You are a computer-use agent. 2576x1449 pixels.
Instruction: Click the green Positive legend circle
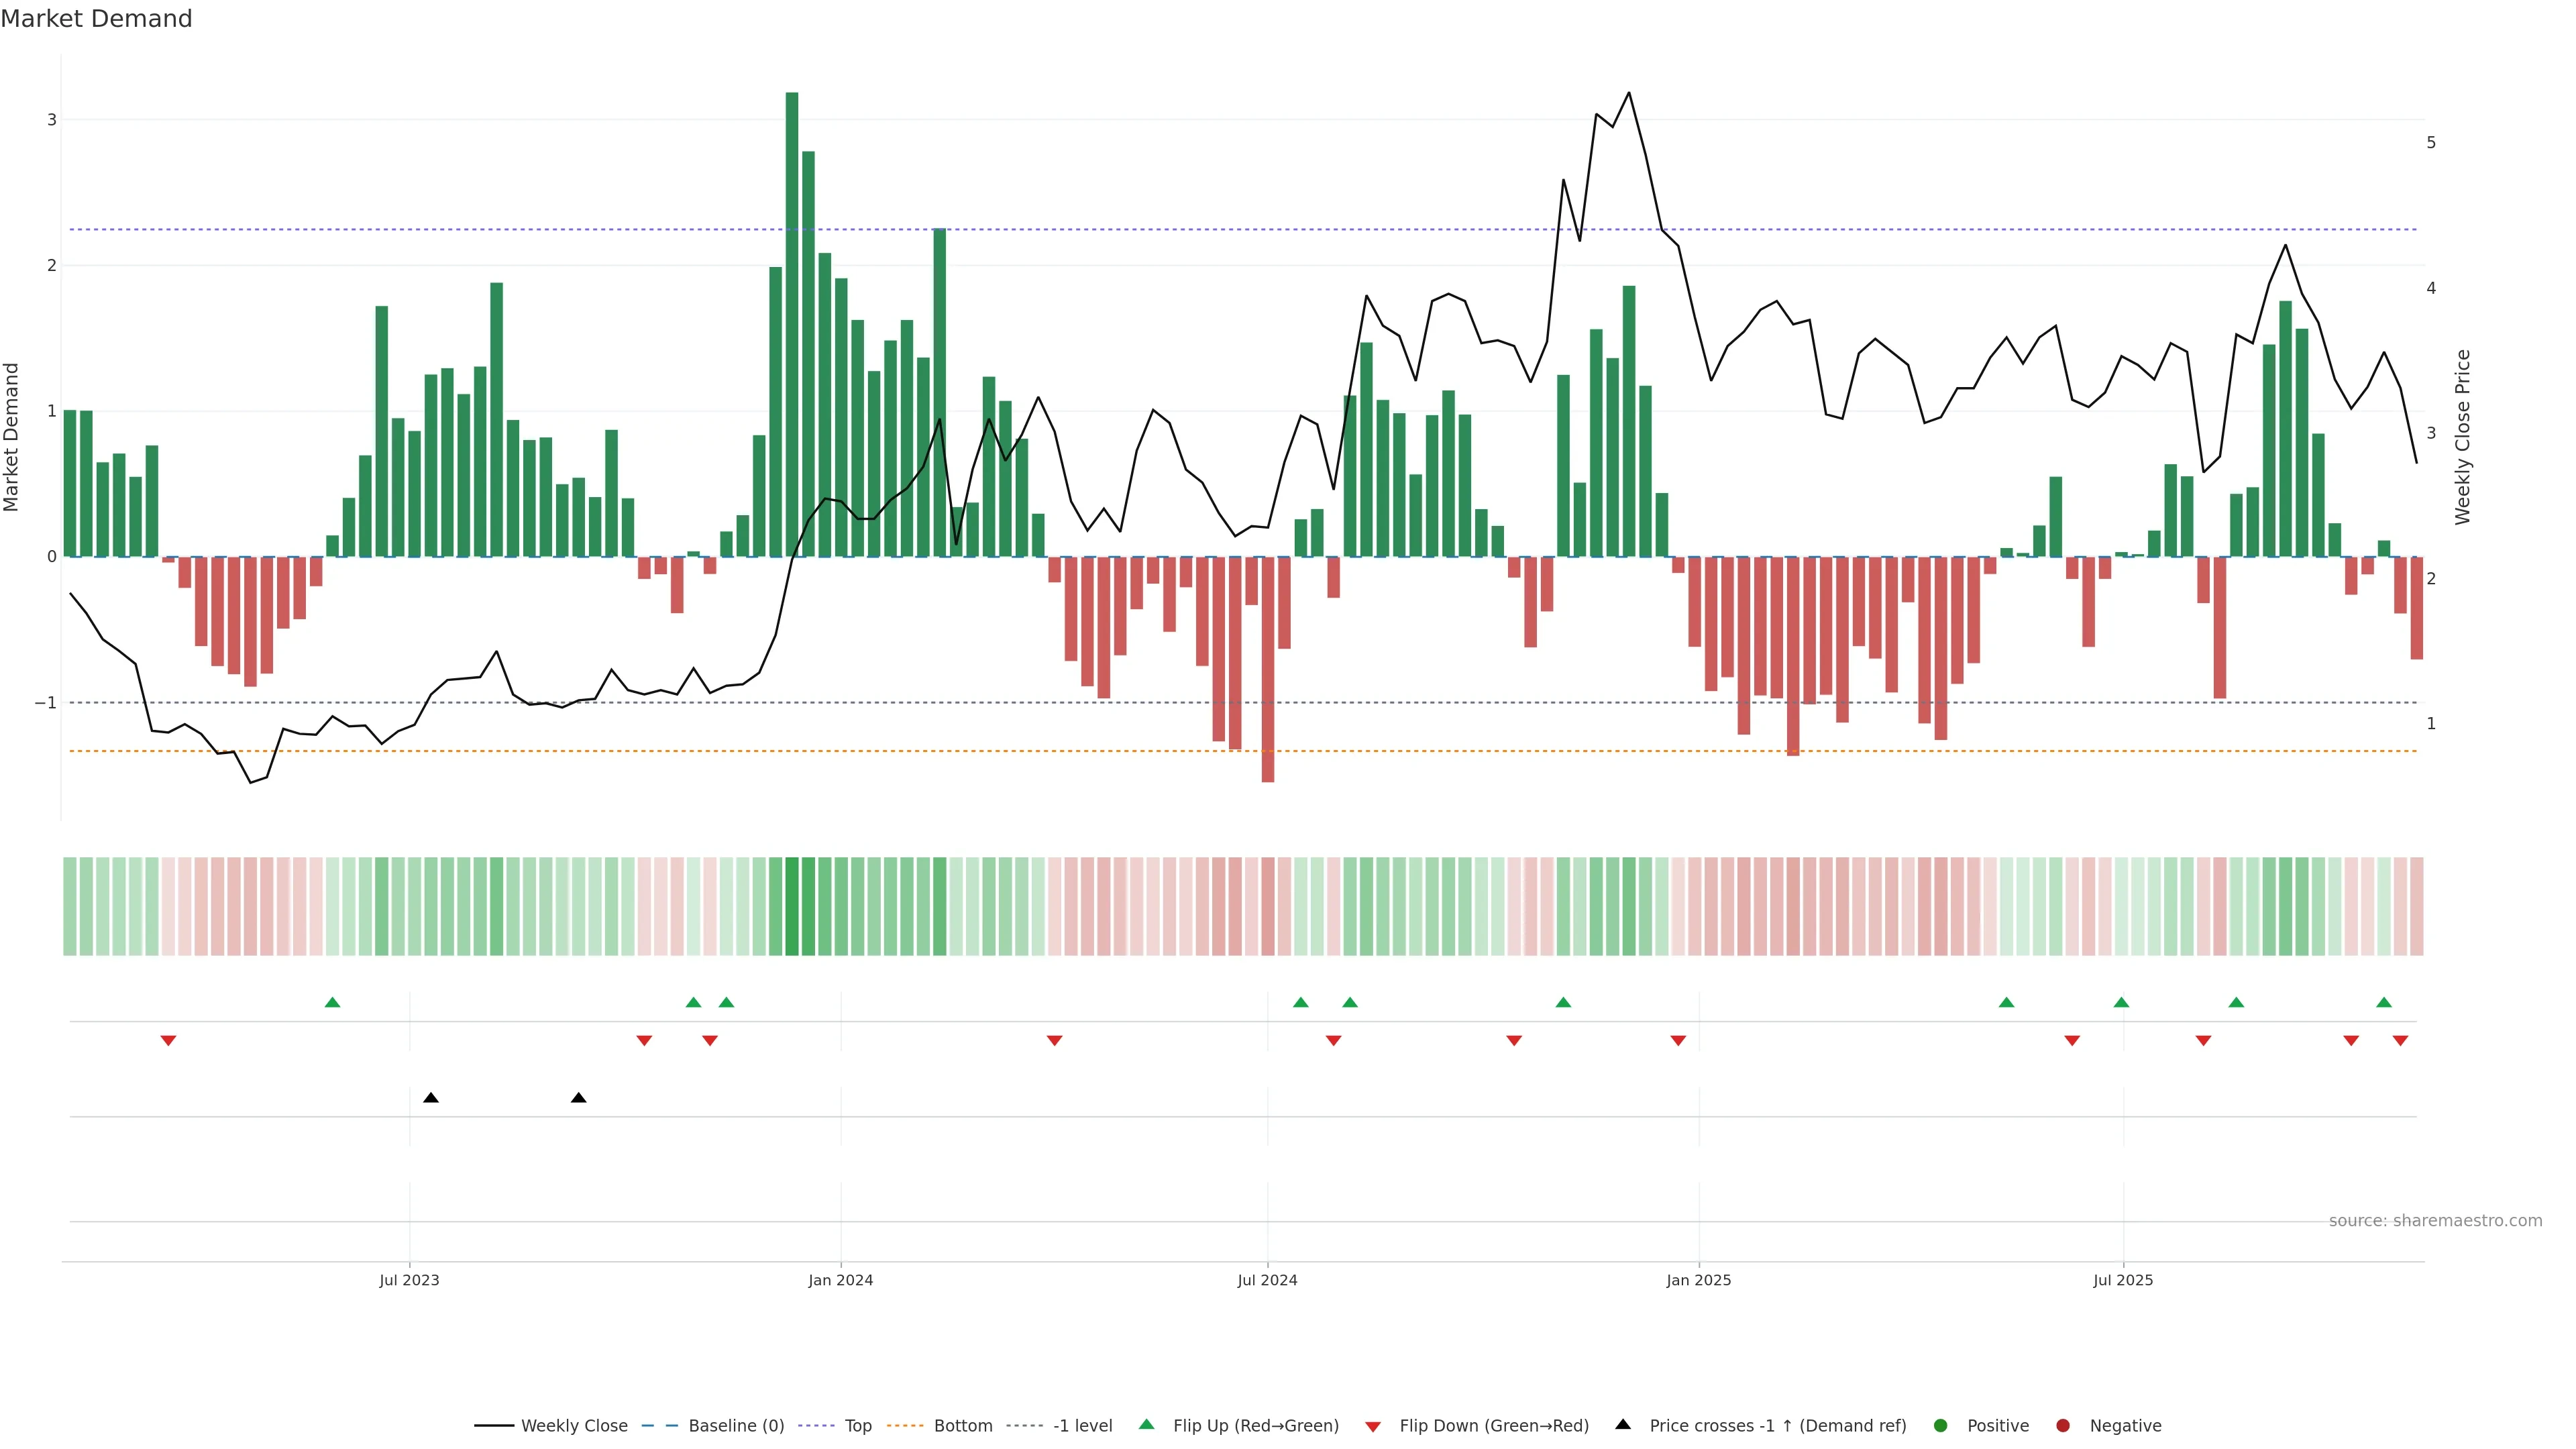point(1941,1426)
